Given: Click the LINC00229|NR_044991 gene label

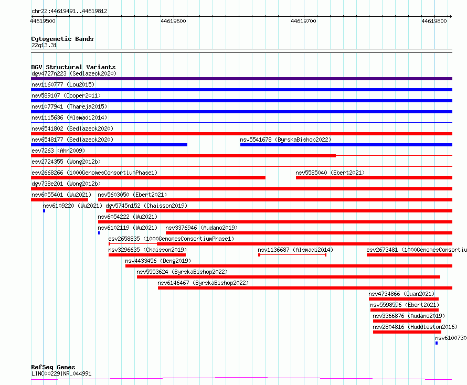Looking at the screenshot, I should pyautogui.click(x=61, y=373).
